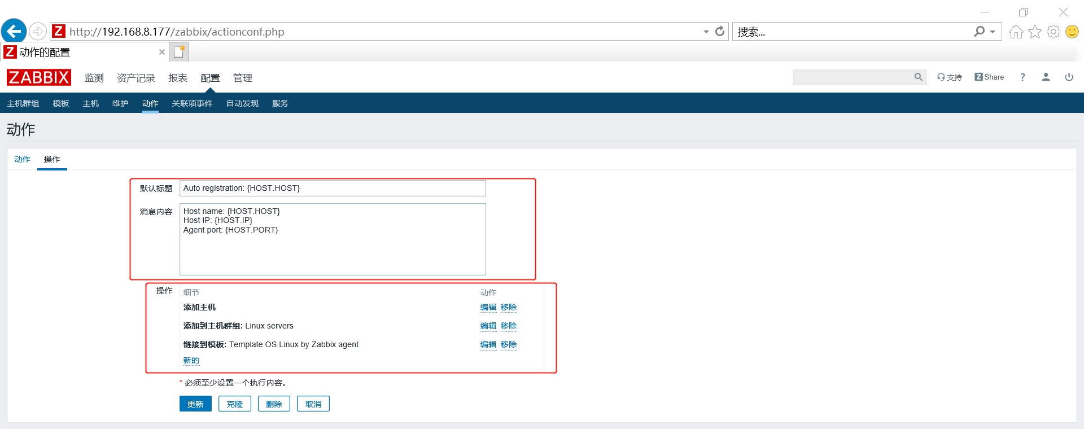
Task: Open the 支持 support link
Action: 950,77
